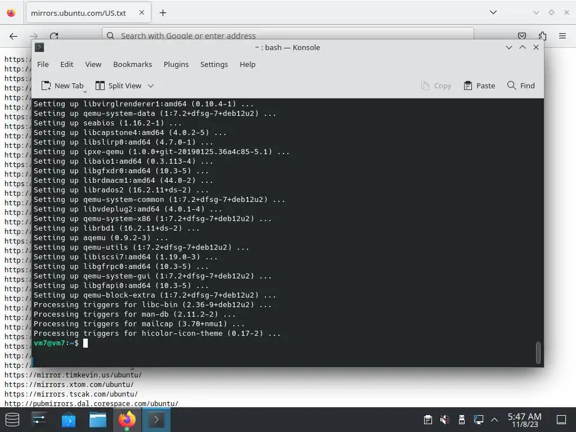Image resolution: width=576 pixels, height=432 pixels.
Task: Click the clock showing 5:47 AM
Action: [525, 420]
